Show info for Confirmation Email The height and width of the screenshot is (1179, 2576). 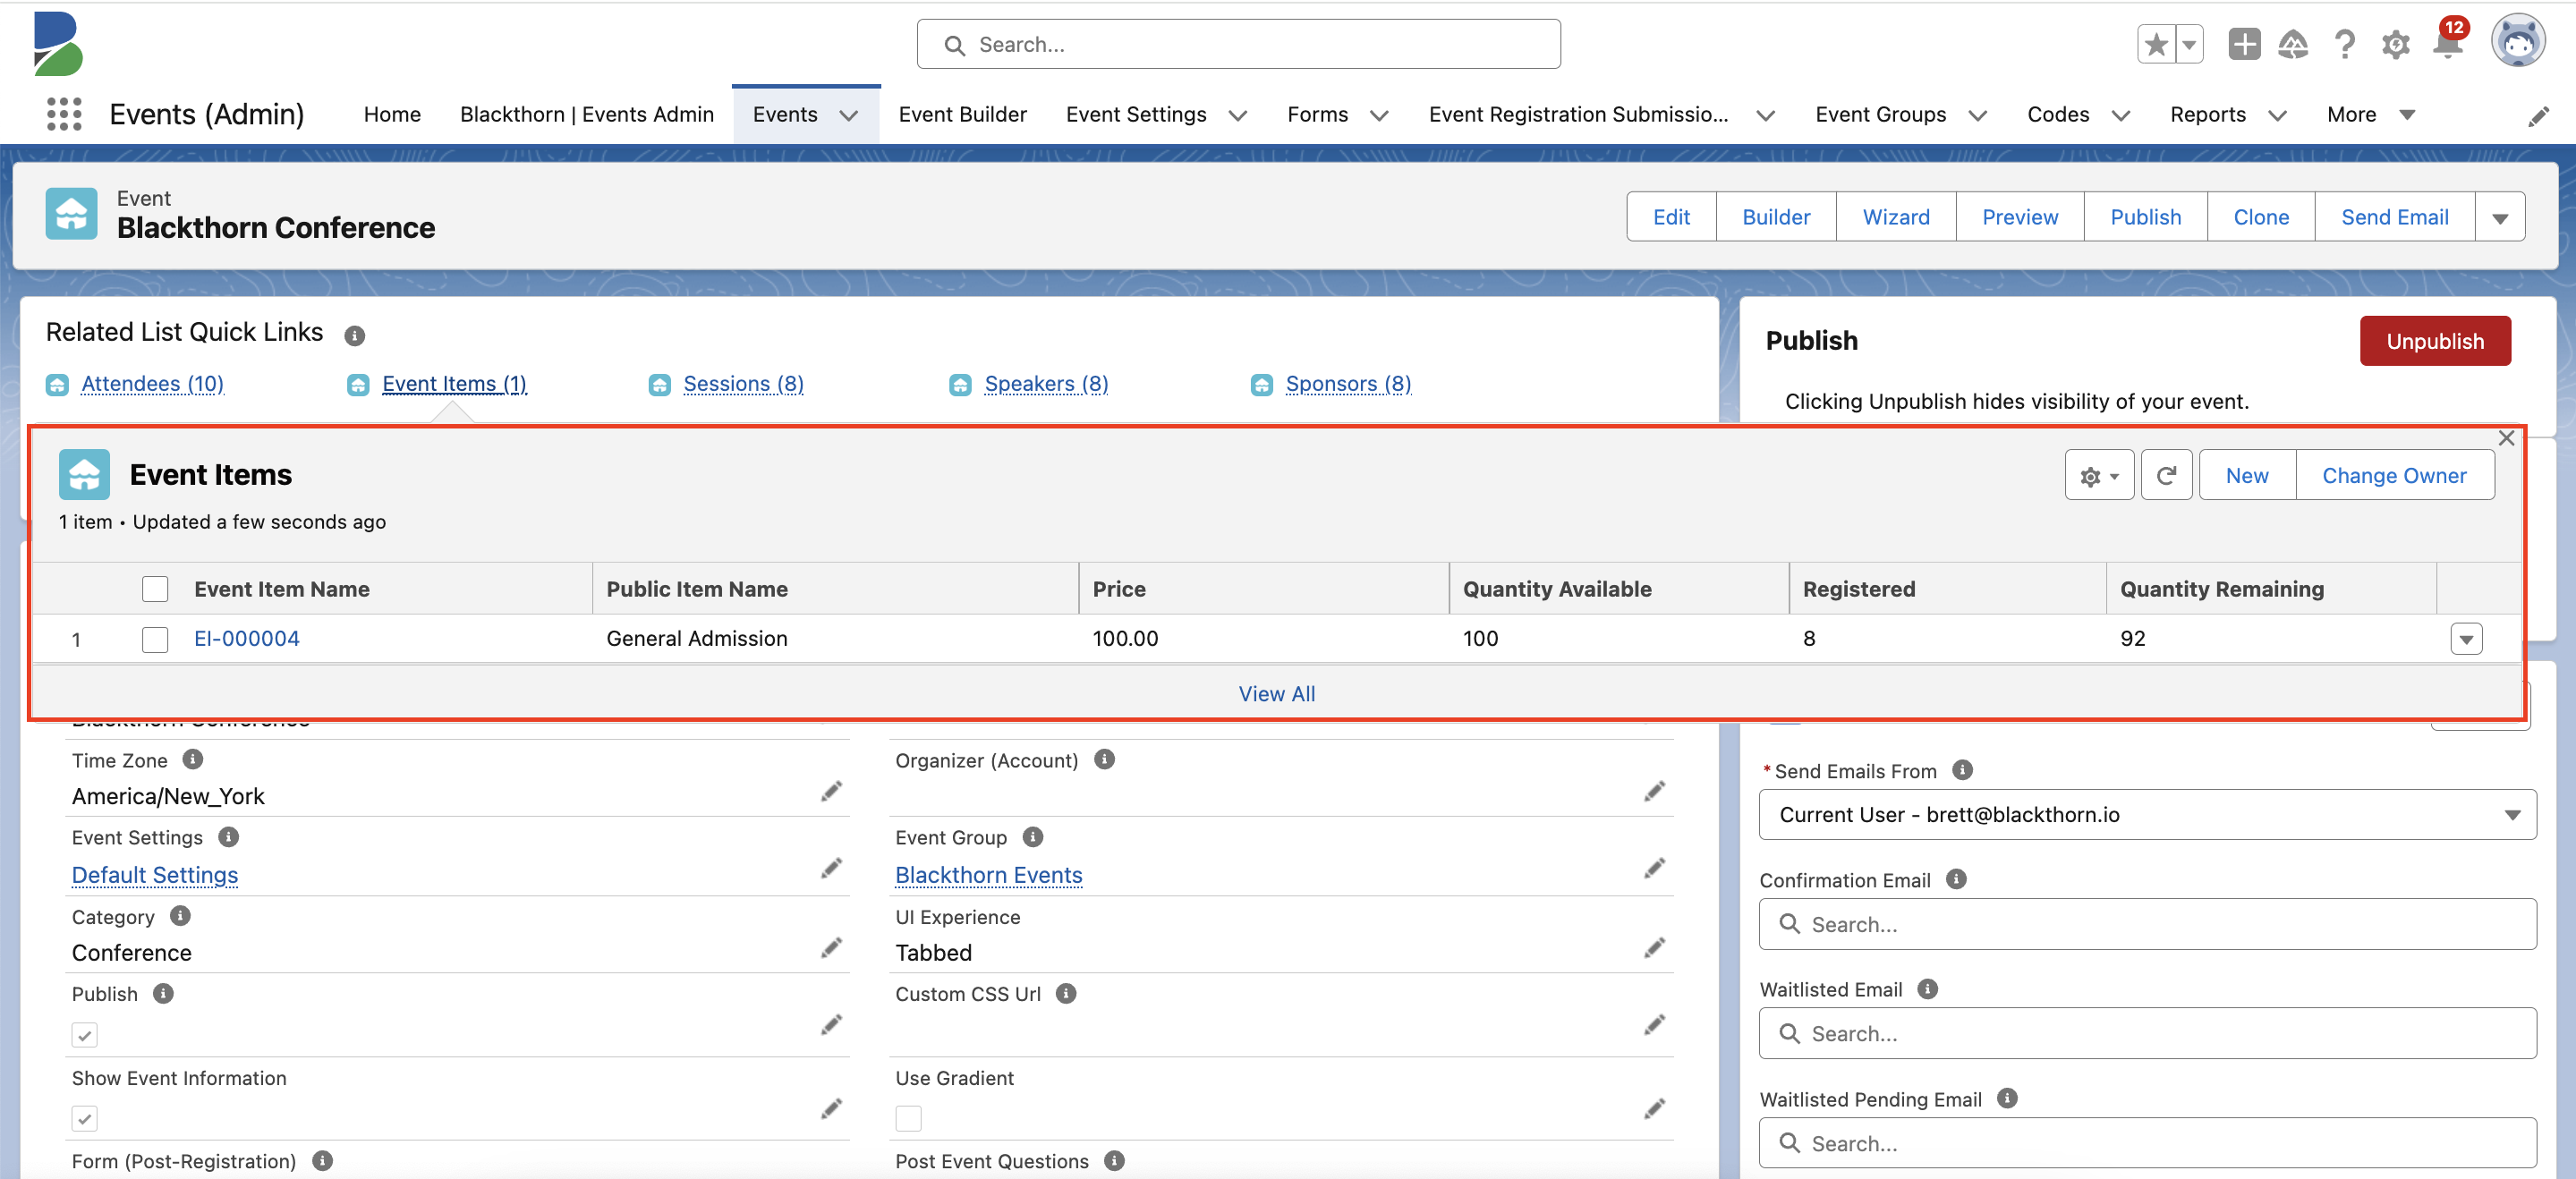point(1956,879)
